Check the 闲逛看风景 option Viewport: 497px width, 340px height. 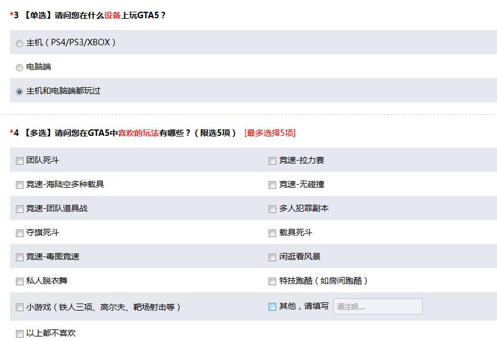click(x=271, y=257)
